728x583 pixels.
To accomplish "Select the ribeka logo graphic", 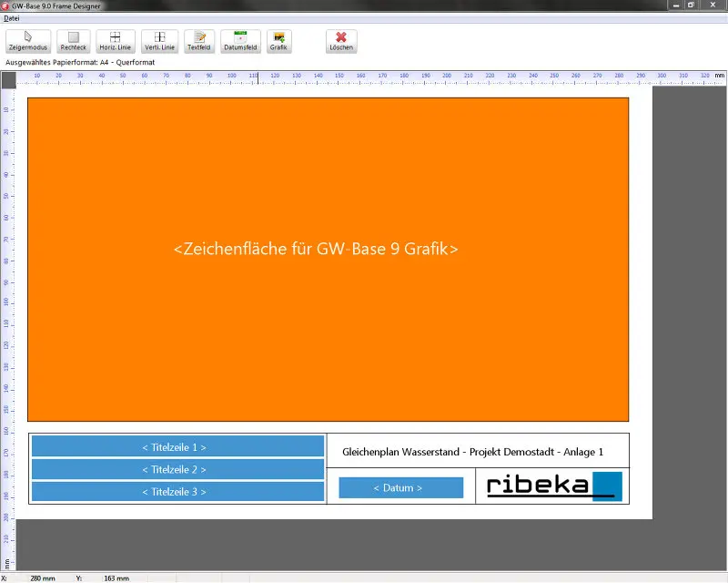I will (554, 486).
